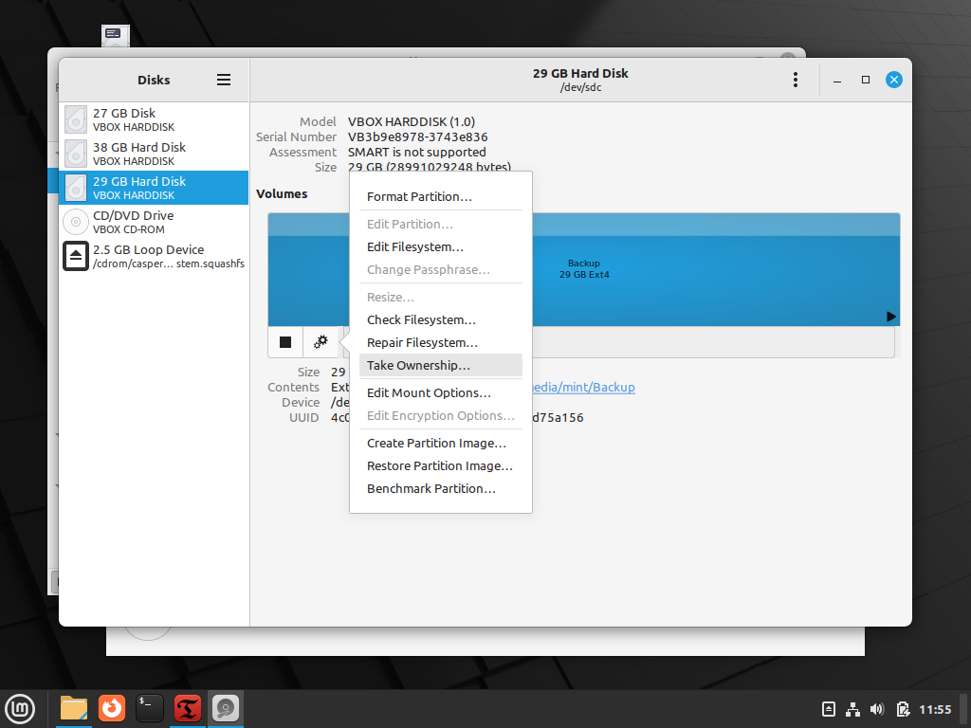Click the desktop icon above the Disks window

(x=116, y=36)
